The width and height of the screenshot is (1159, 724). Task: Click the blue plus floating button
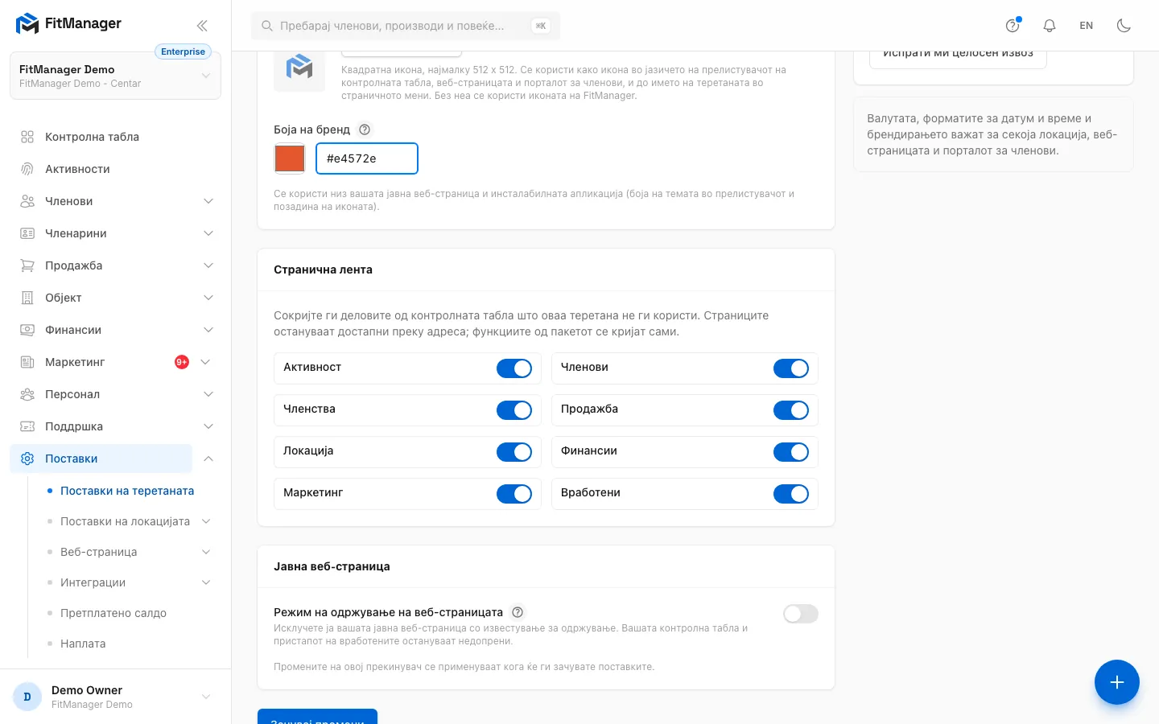point(1116,682)
